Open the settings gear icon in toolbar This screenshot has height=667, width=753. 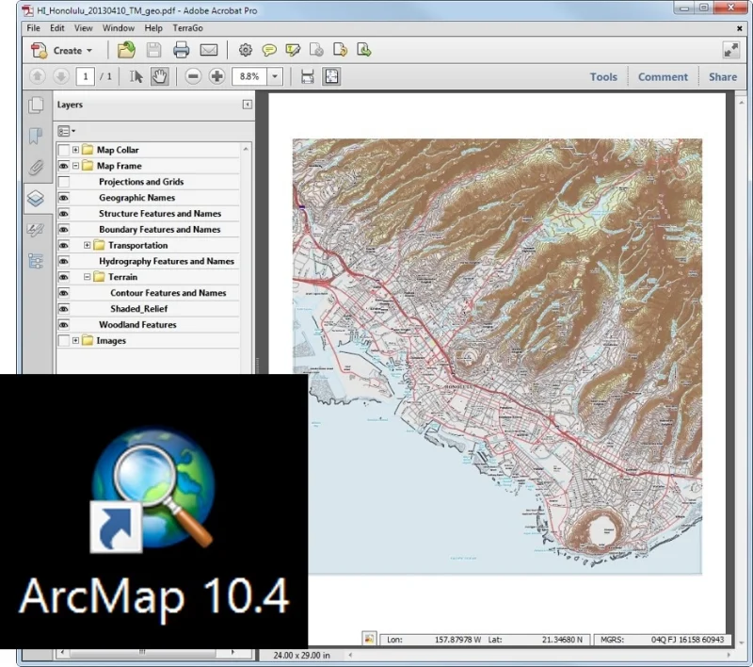(246, 50)
